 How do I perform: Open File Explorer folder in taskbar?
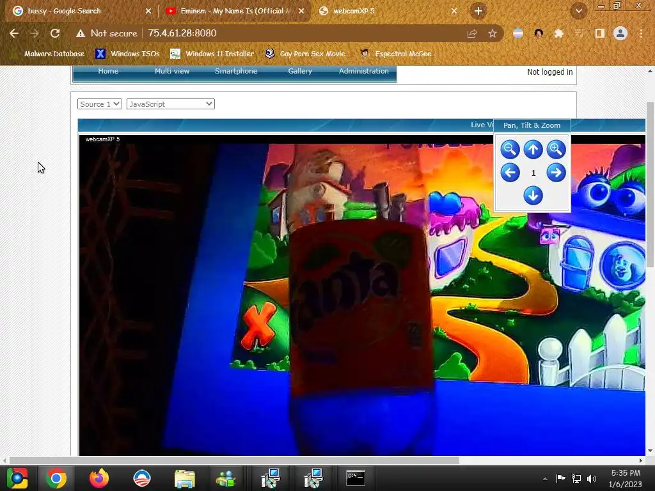click(x=185, y=478)
